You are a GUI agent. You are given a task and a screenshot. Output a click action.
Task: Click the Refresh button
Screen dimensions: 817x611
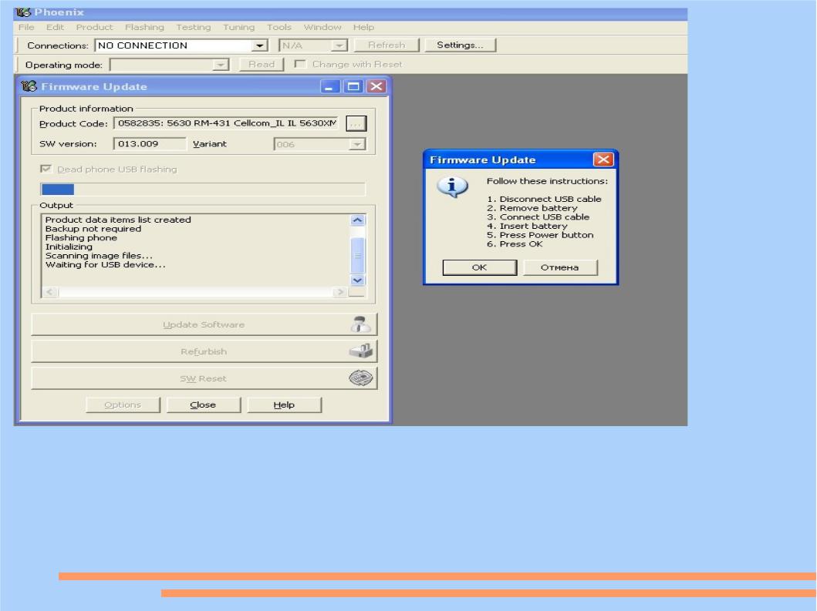386,45
